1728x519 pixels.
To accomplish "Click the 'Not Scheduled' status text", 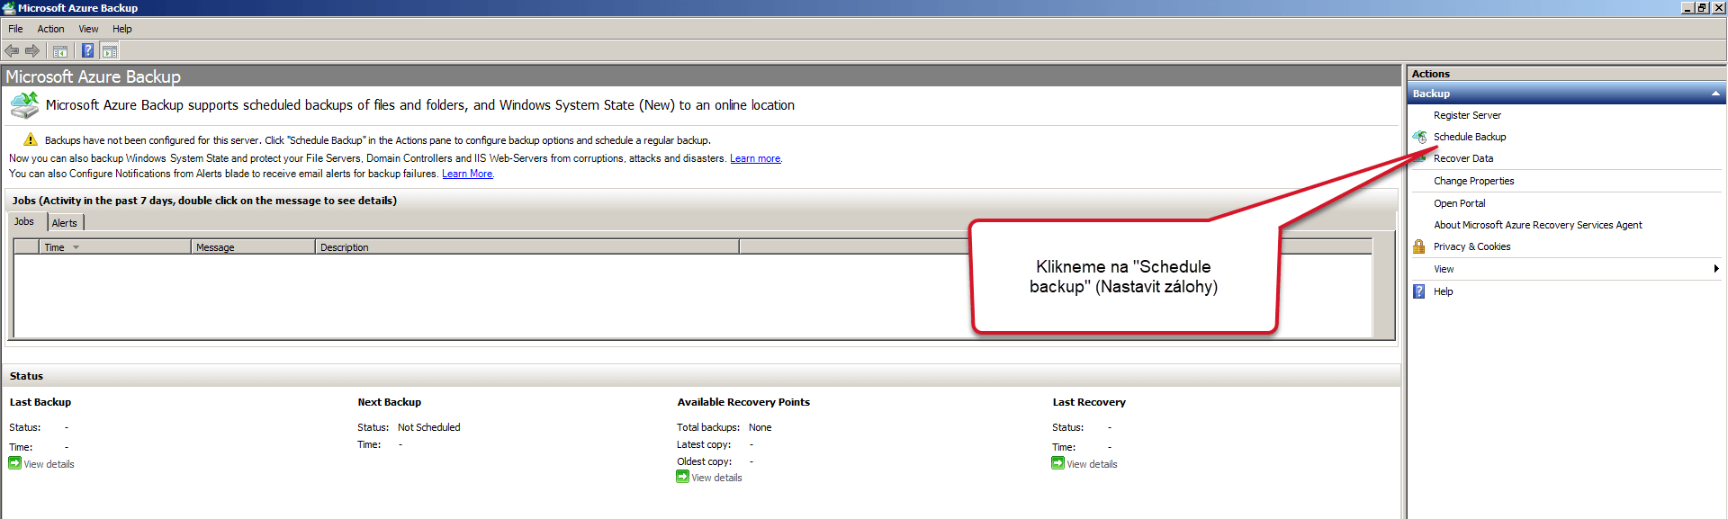I will coord(429,427).
